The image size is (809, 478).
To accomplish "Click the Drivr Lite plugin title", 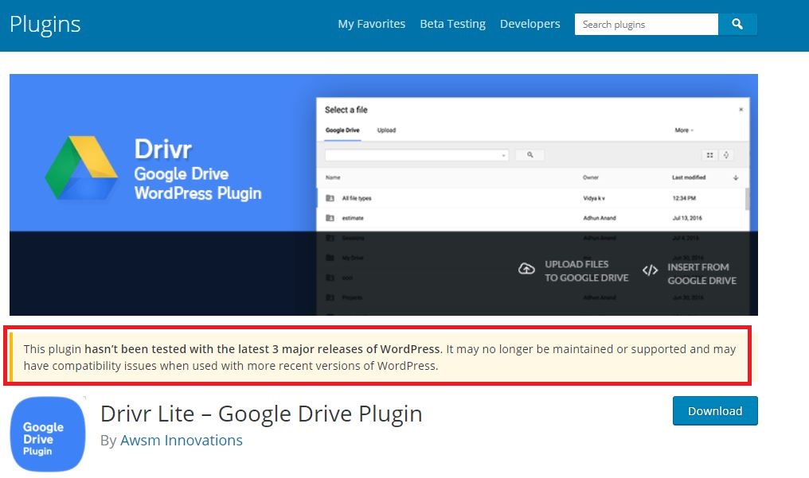I will click(261, 414).
